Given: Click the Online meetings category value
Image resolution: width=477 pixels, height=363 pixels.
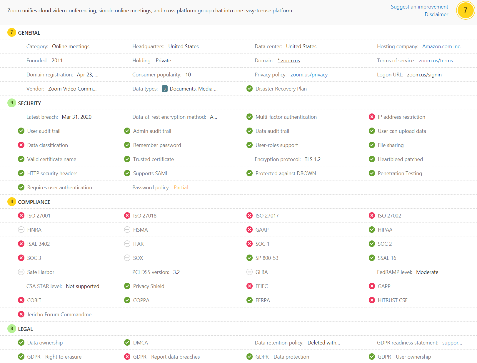Looking at the screenshot, I should [x=71, y=46].
